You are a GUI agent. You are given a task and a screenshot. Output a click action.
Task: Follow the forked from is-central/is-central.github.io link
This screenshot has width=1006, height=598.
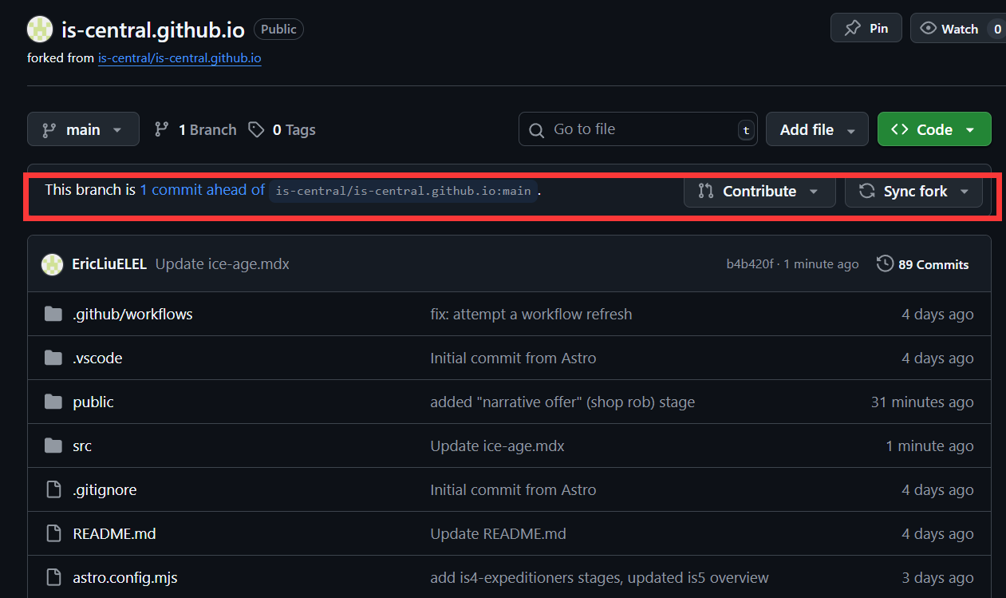coord(180,58)
